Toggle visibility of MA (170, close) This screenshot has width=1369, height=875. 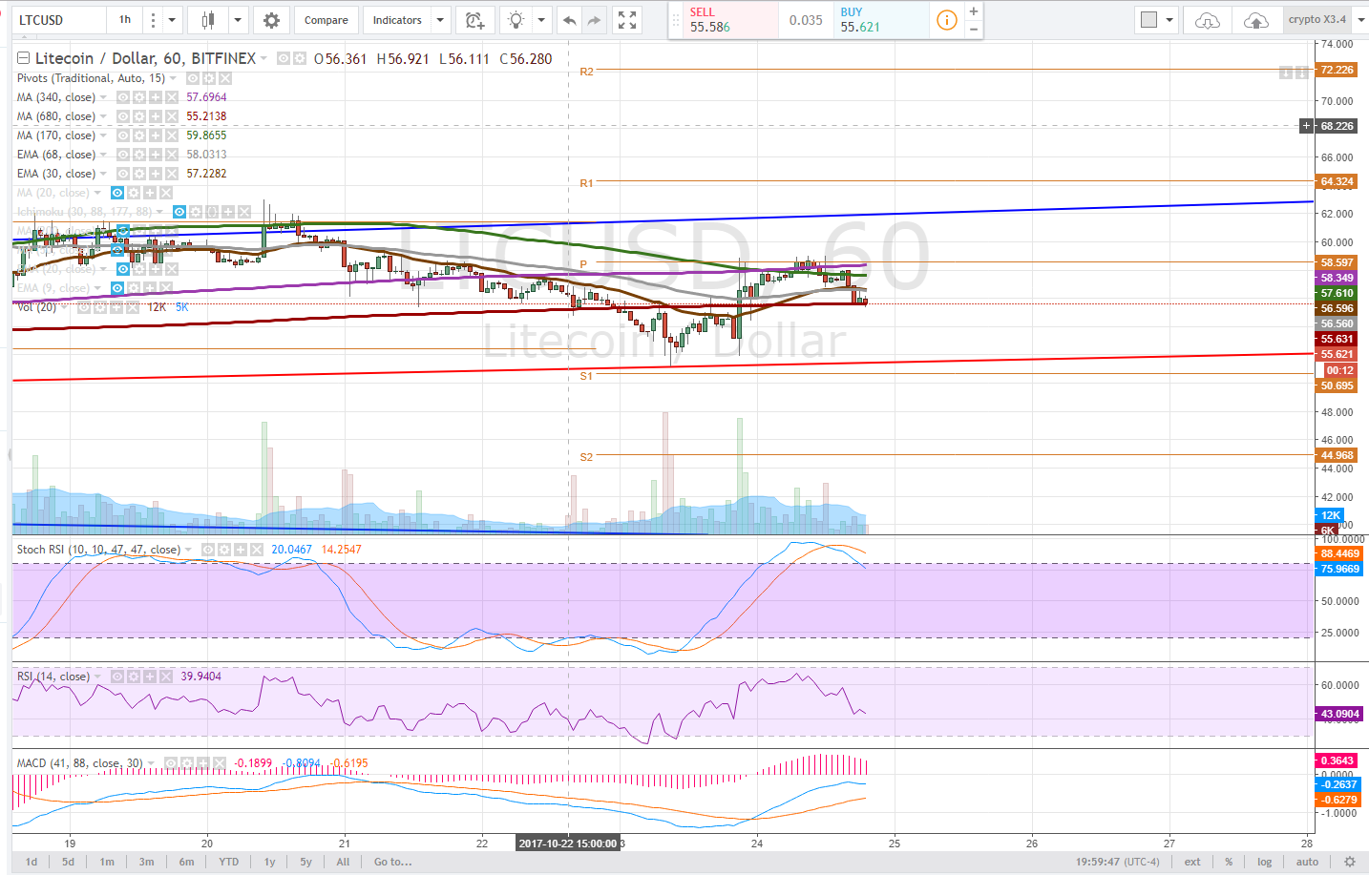point(123,135)
